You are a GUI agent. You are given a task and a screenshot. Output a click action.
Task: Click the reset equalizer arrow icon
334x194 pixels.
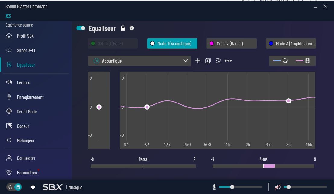[218, 61]
